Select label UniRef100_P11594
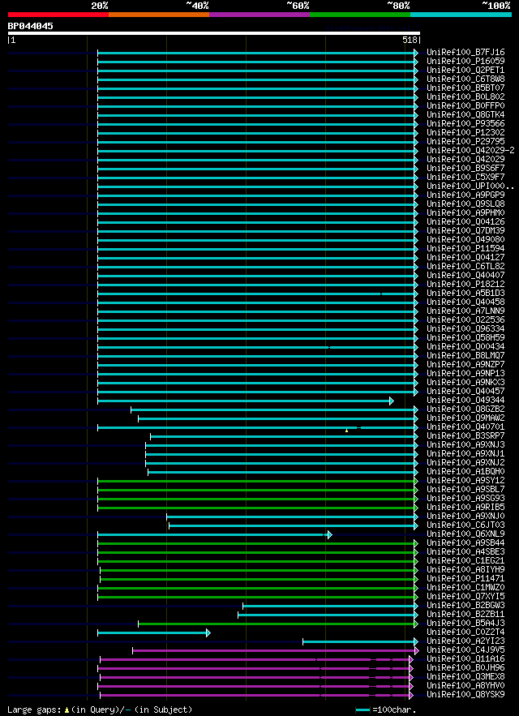 point(465,248)
